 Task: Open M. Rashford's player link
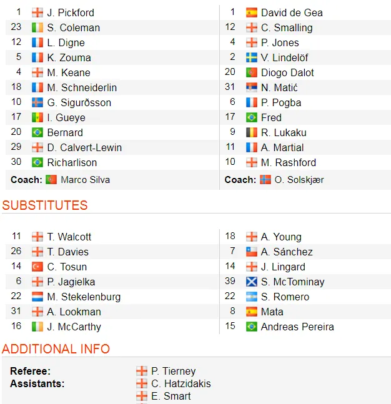coord(289,162)
